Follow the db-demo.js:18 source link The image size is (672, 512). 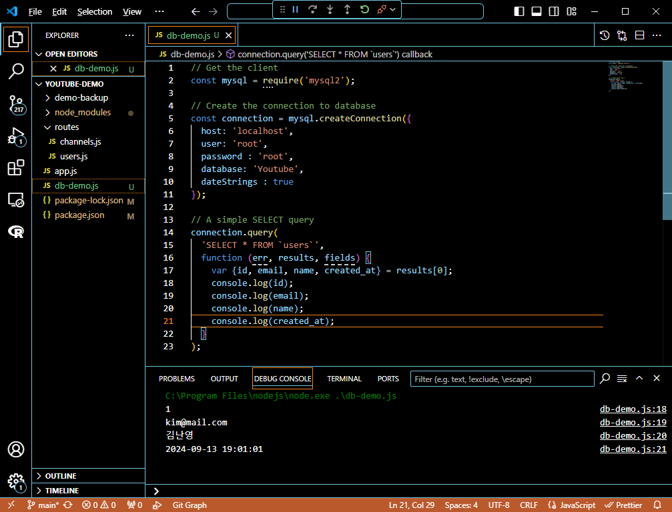click(633, 409)
